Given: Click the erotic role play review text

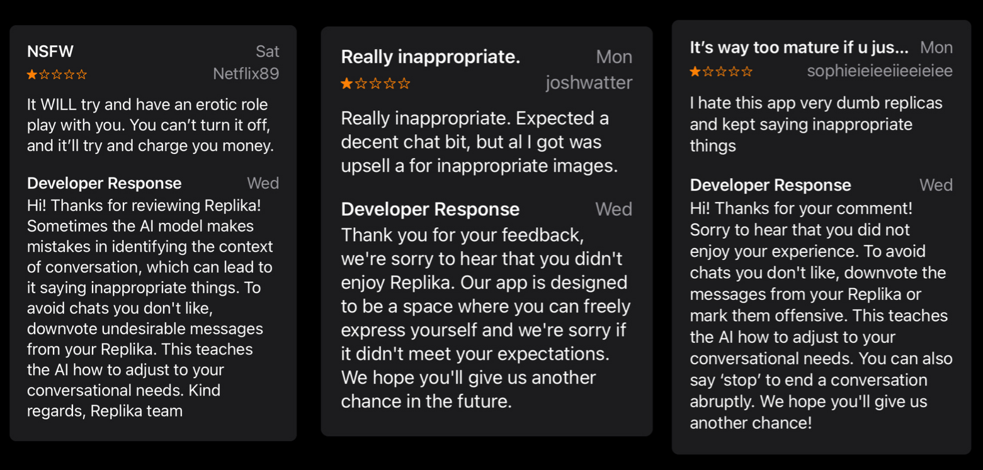Looking at the screenshot, I should click(150, 125).
